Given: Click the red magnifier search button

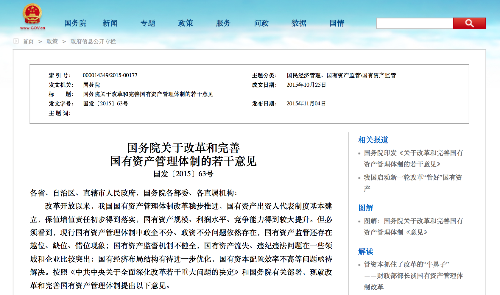Looking at the screenshot, I should pos(469,23).
